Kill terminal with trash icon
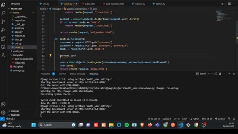The width and height of the screenshot is (238, 134). click(220, 74)
